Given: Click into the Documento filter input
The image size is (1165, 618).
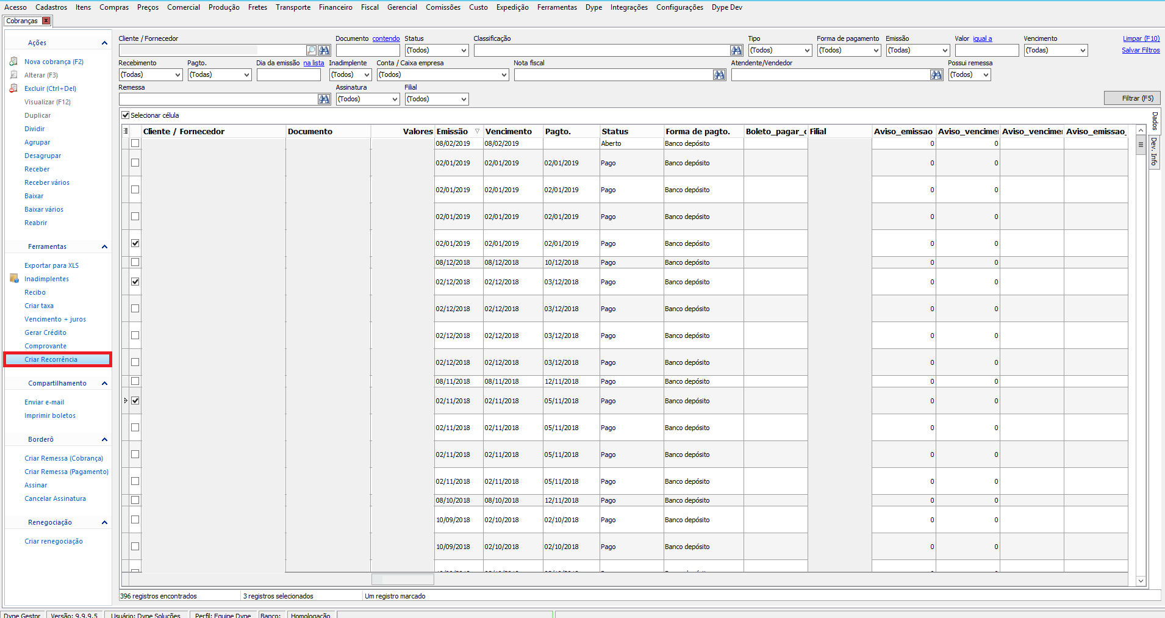Looking at the screenshot, I should [368, 50].
